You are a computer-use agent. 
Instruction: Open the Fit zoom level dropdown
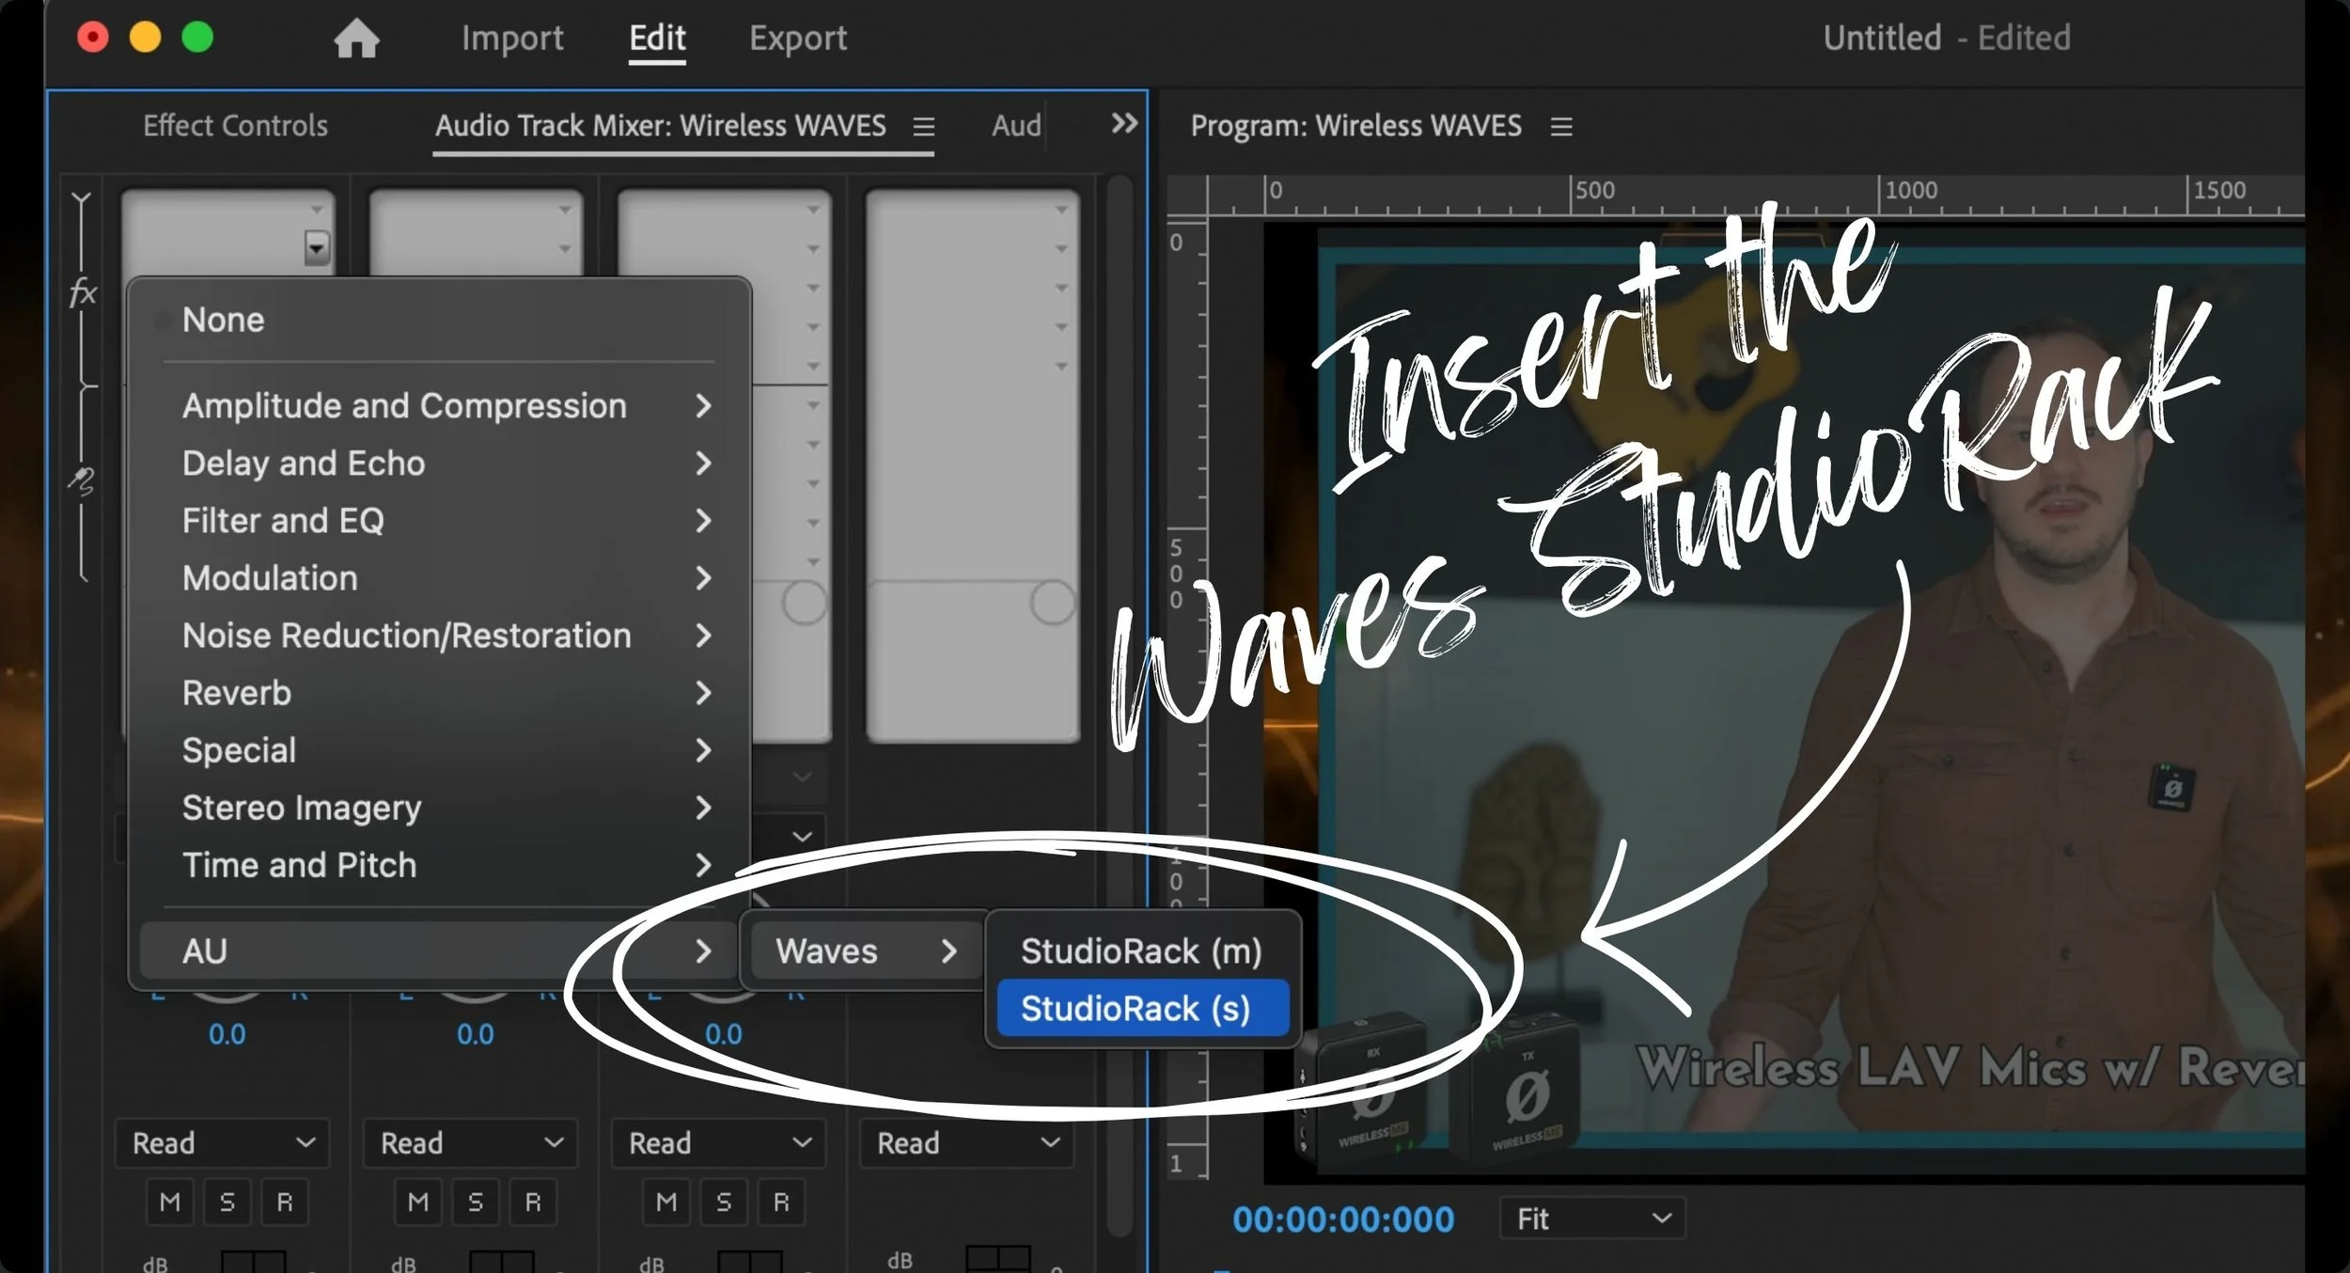[1592, 1219]
